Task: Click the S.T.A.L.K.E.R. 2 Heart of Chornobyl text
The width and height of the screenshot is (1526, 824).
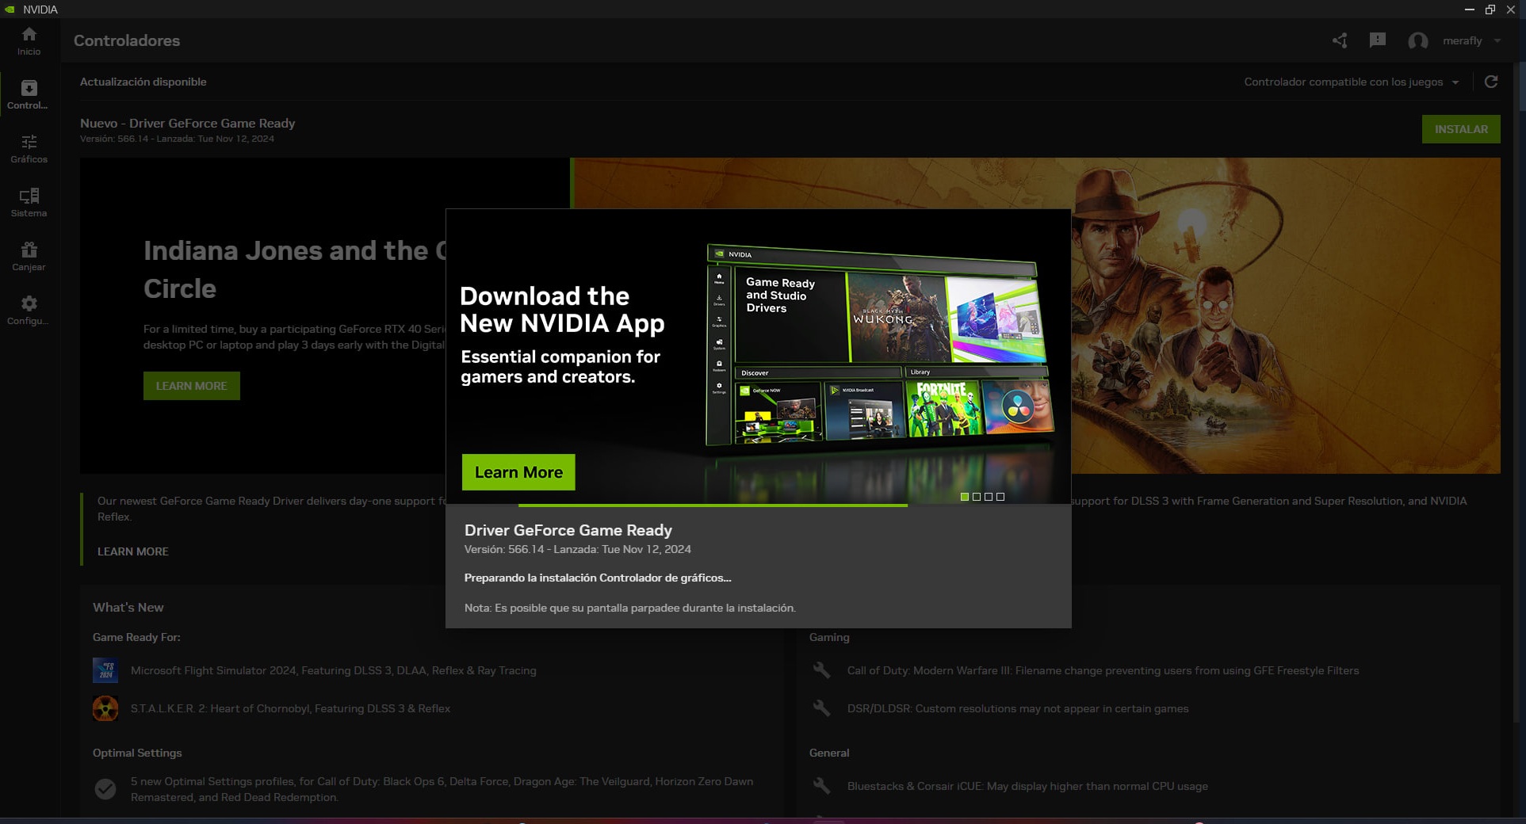Action: (290, 708)
